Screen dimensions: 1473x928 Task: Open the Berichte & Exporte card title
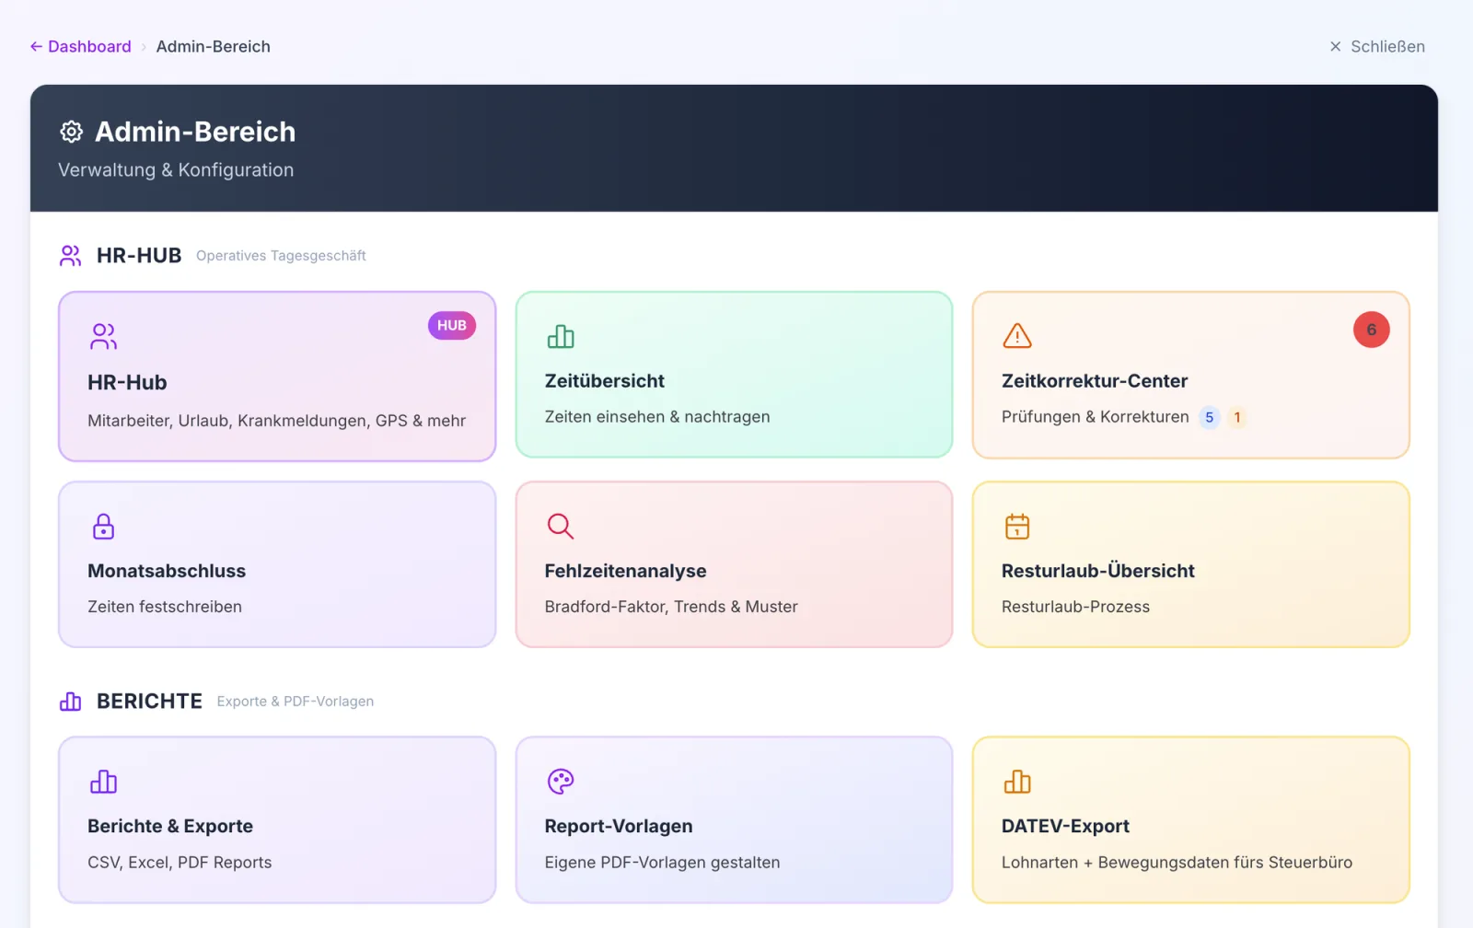tap(170, 826)
